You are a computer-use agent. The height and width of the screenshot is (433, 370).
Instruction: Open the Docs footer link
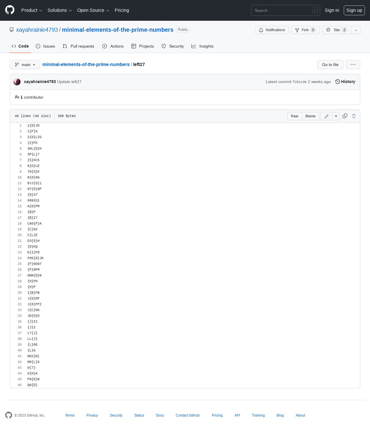[160, 415]
